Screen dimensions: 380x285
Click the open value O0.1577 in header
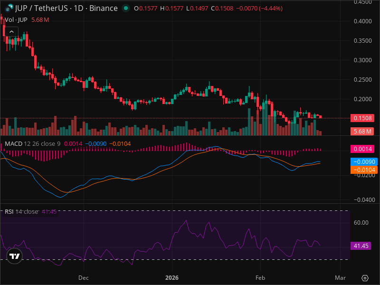pyautogui.click(x=146, y=9)
